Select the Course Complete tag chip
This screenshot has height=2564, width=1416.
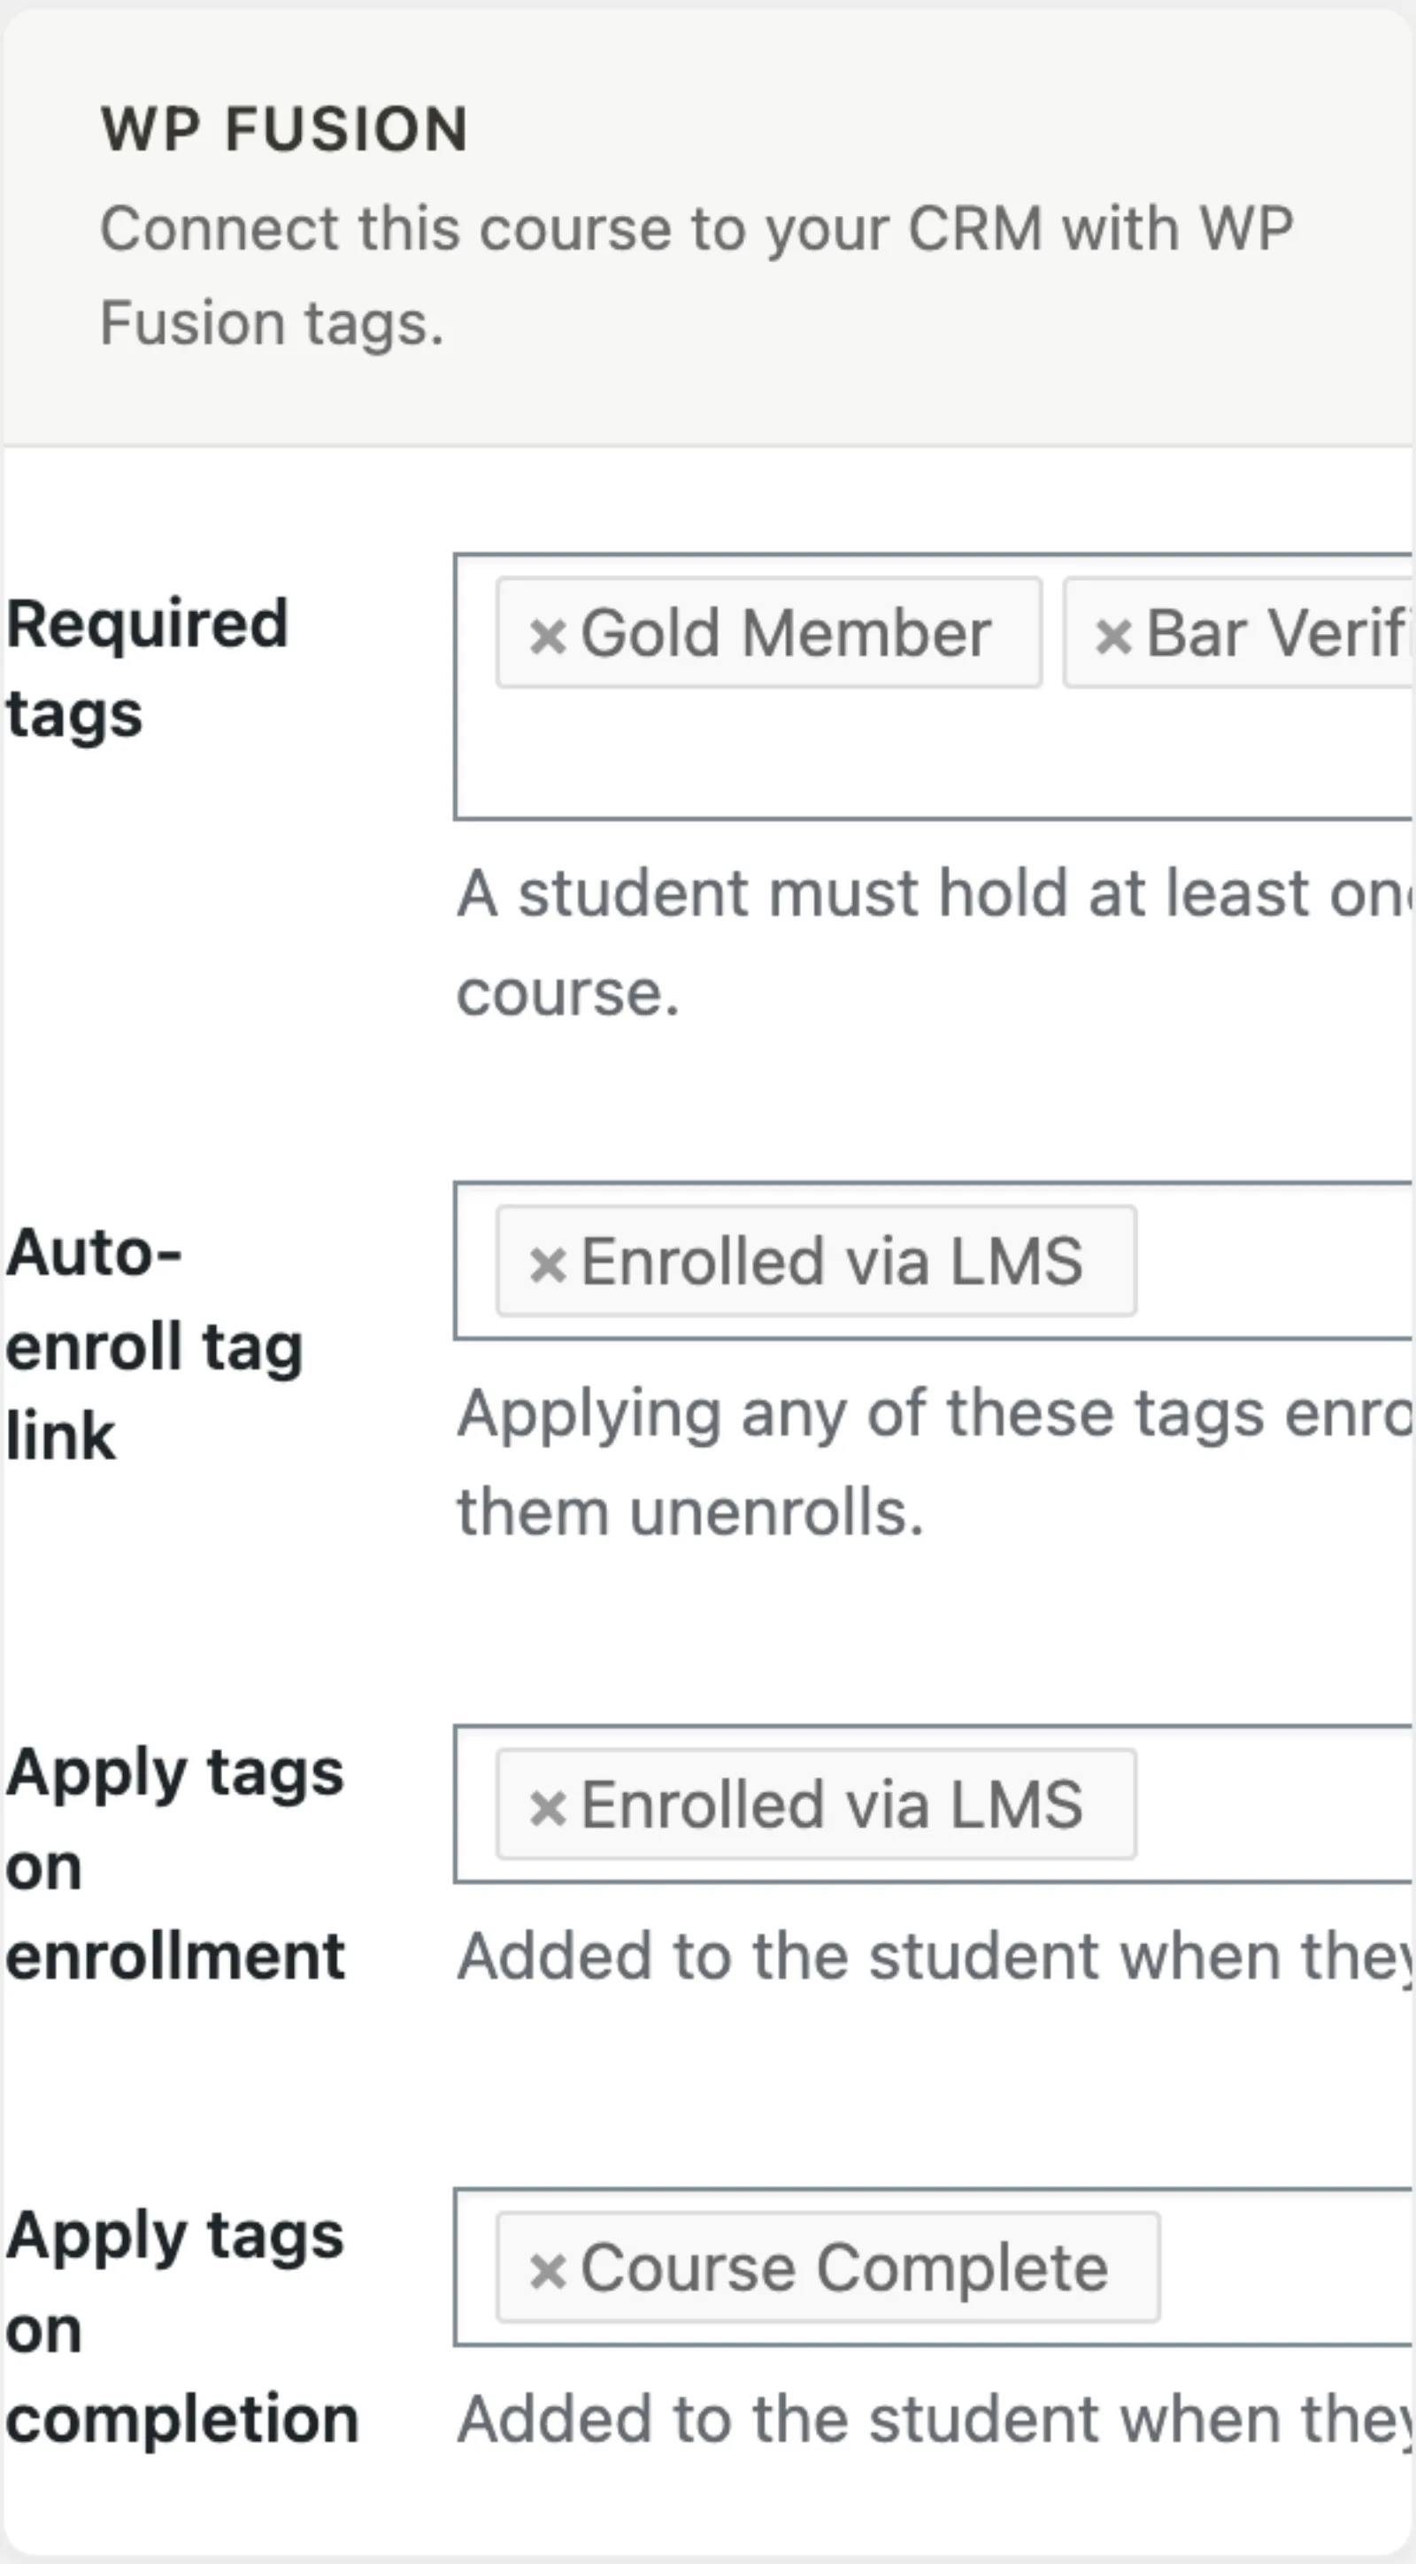click(827, 2267)
